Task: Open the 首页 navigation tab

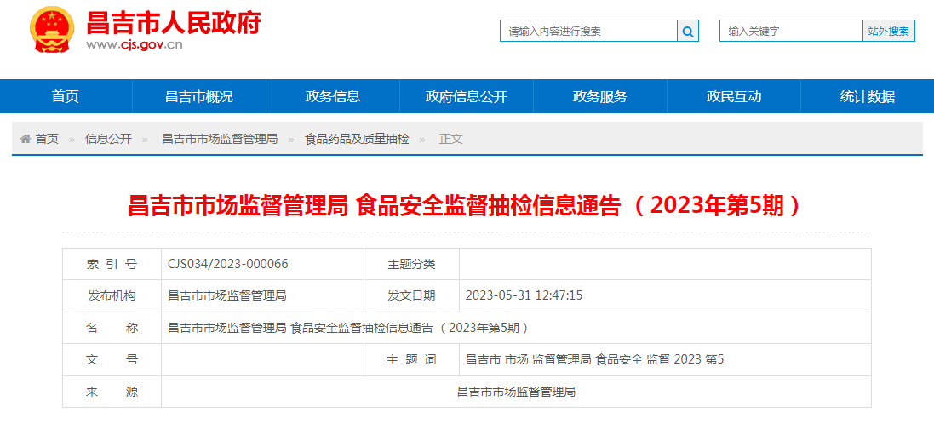Action: [x=66, y=96]
